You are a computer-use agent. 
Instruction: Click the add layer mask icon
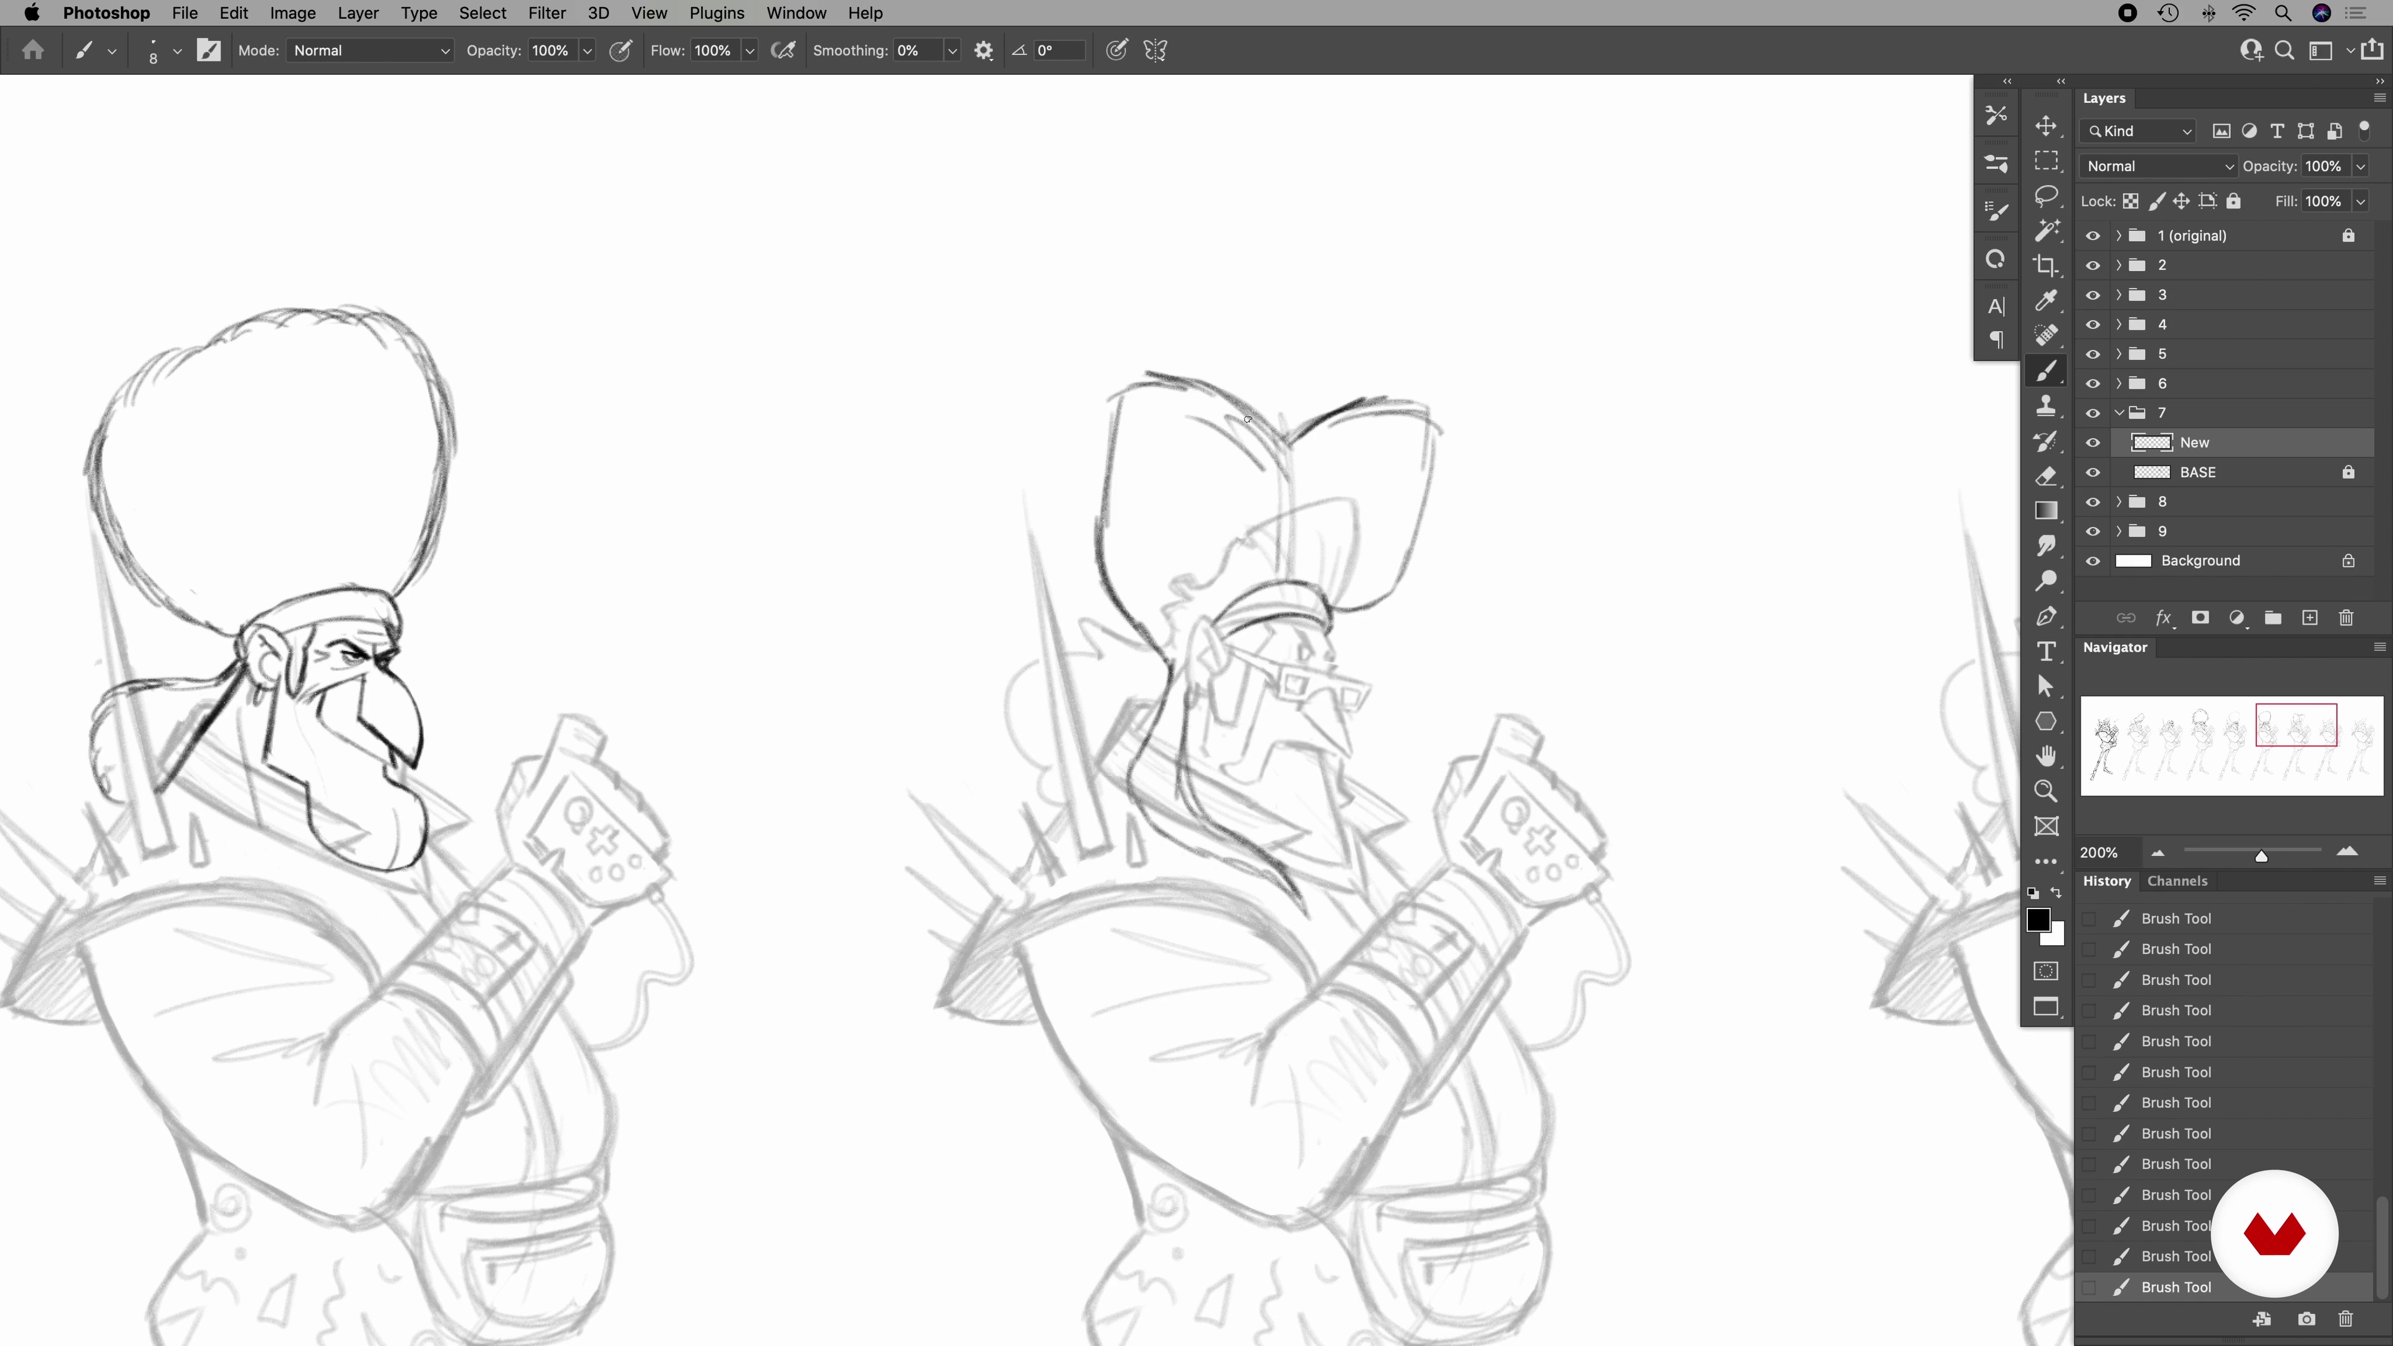point(2200,618)
